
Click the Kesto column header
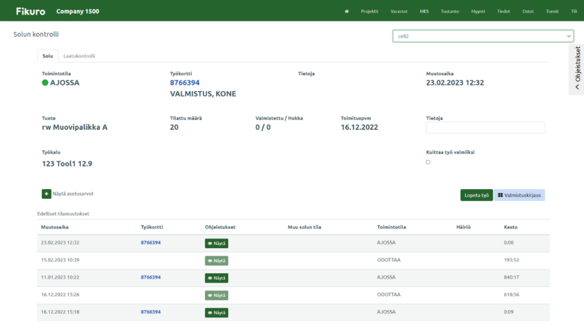510,227
